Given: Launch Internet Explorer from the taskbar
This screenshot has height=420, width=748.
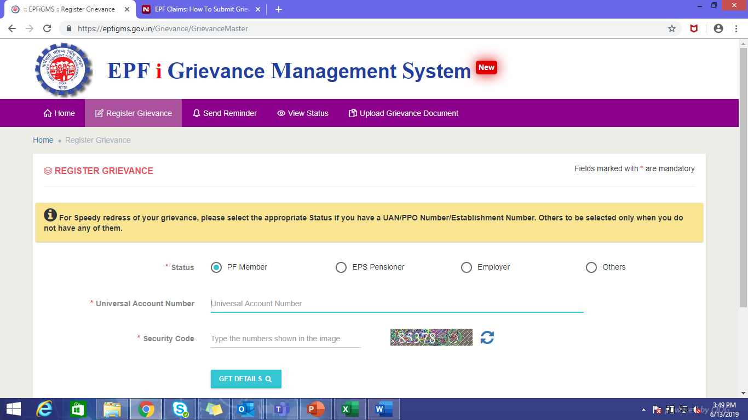Looking at the screenshot, I should coord(44,409).
